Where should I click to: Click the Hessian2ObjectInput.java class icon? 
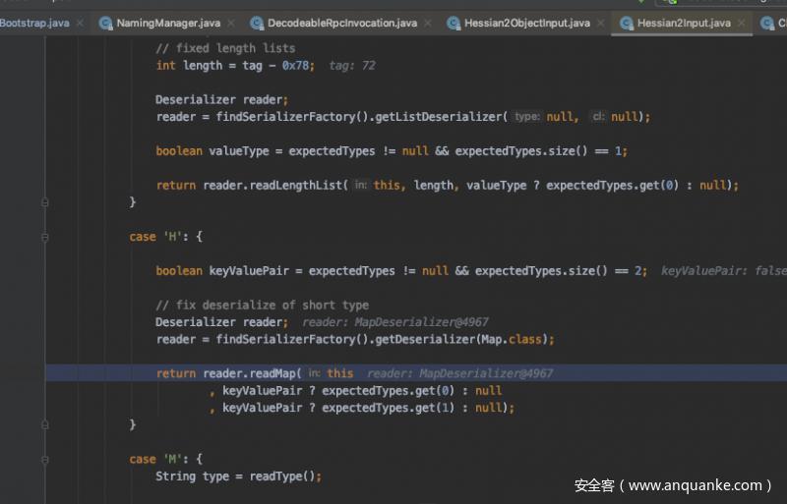454,23
